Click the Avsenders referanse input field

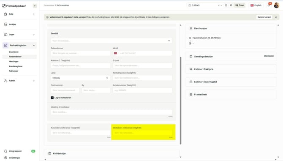[x=80, y=133]
